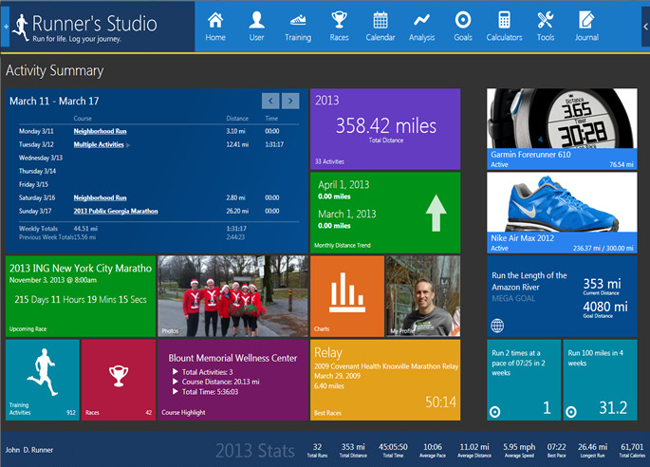The image size is (650, 467).
Task: Click 10:06 Average Pace stat
Action: [x=433, y=451]
